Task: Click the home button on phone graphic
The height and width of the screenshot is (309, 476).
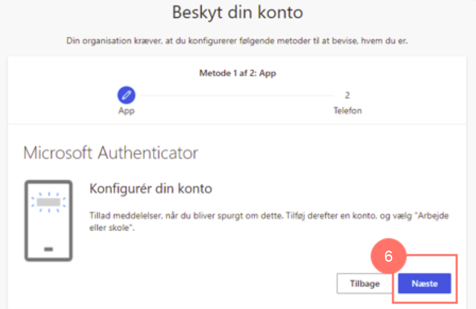Action: point(49,249)
